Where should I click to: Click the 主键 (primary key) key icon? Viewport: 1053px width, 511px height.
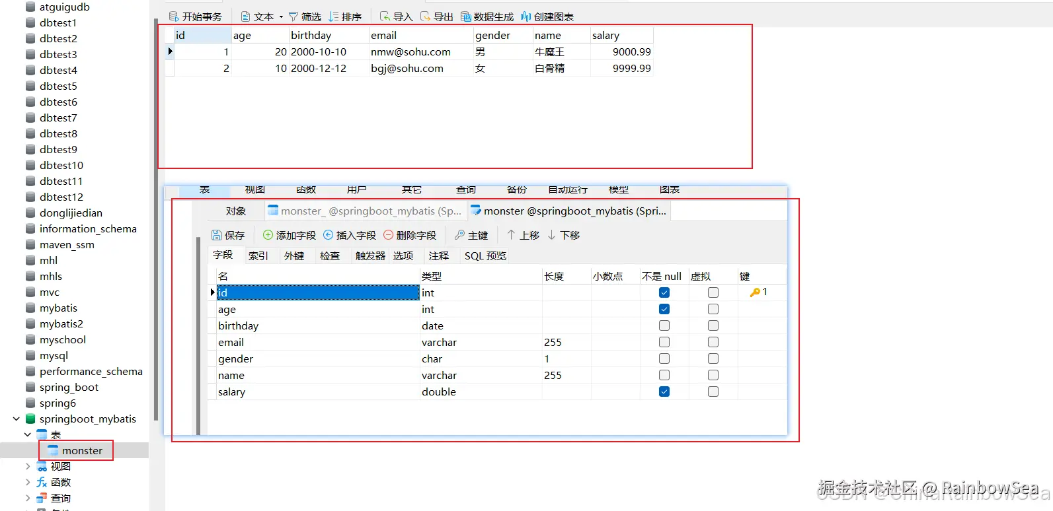[x=460, y=235]
